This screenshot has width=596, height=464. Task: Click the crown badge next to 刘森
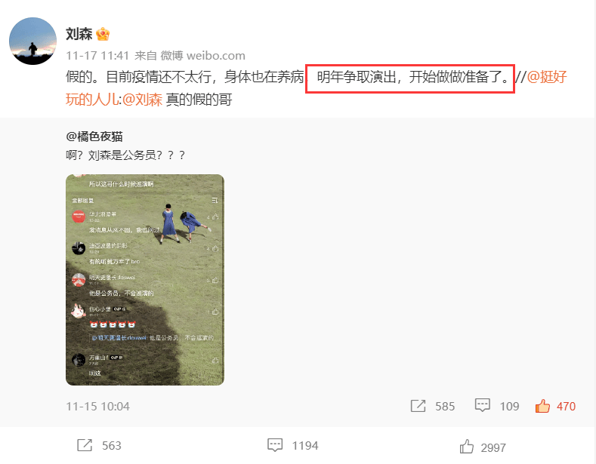click(103, 34)
